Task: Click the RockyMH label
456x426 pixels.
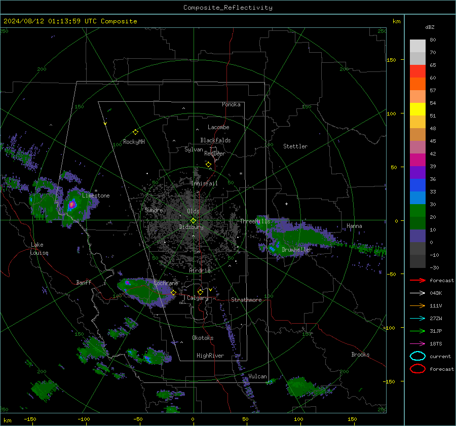Action: coord(134,142)
